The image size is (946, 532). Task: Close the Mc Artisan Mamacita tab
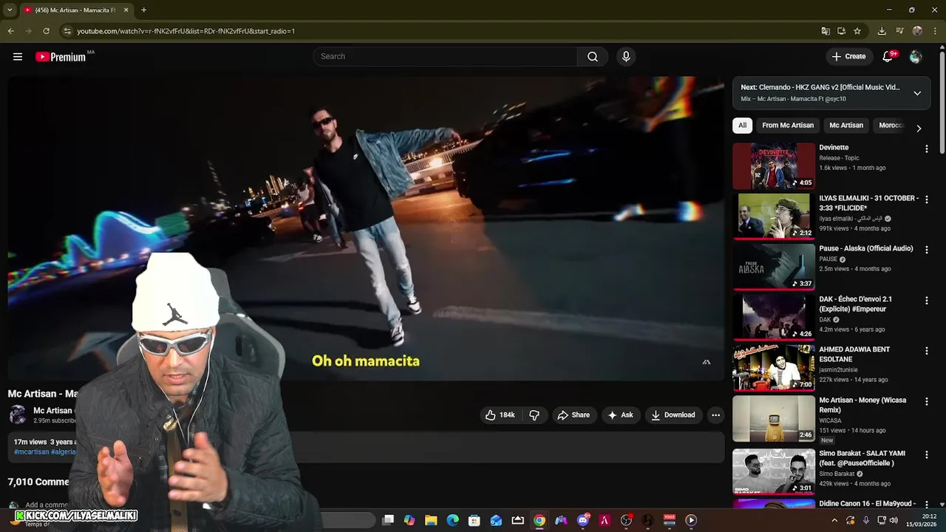coord(126,10)
